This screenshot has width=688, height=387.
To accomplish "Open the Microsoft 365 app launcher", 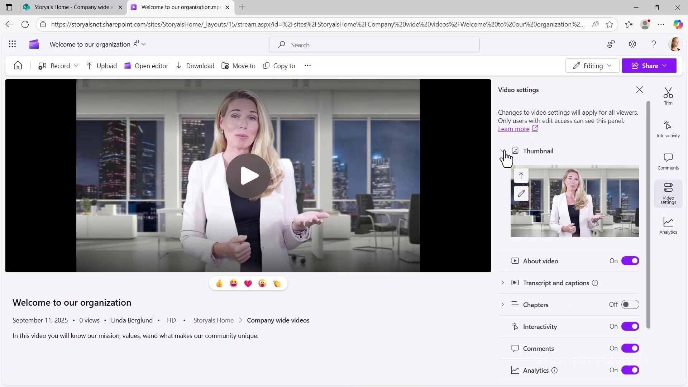I will pos(12,44).
